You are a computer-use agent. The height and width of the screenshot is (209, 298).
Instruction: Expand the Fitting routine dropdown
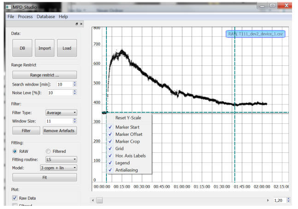(61, 159)
